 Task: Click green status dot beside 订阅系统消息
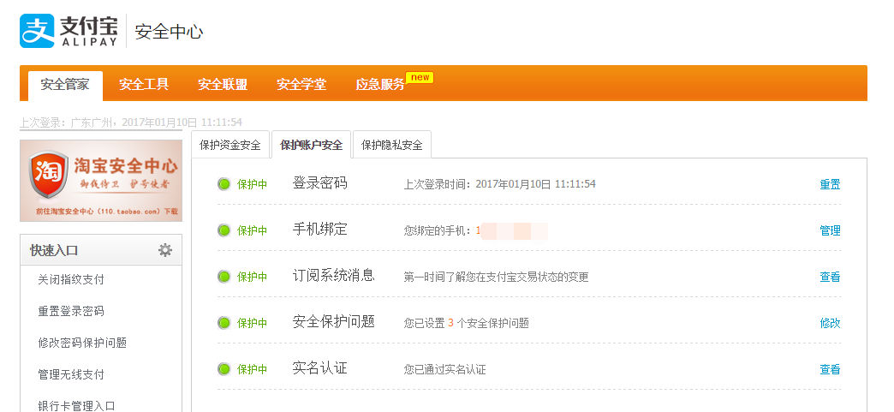pos(224,277)
